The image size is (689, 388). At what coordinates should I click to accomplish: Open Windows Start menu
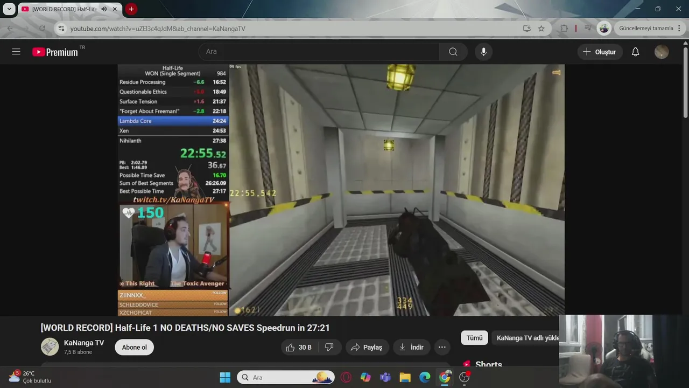coord(225,377)
